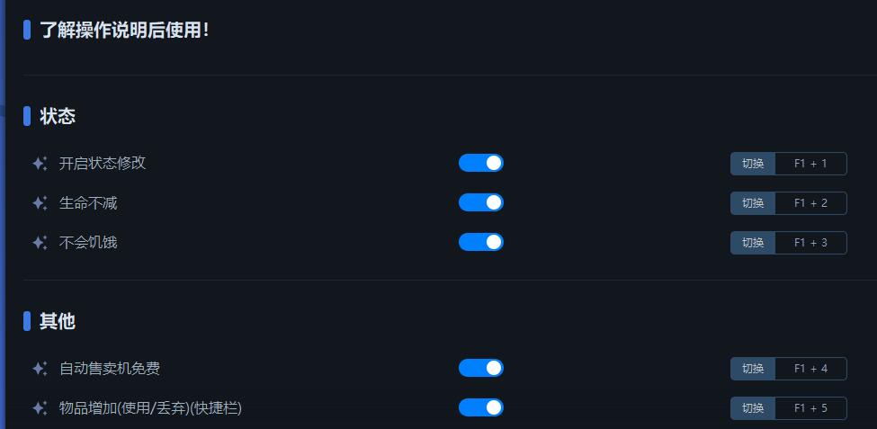877x429 pixels.
Task: Click sparkle icon beside 自动售卖机免费
Action: (40, 369)
